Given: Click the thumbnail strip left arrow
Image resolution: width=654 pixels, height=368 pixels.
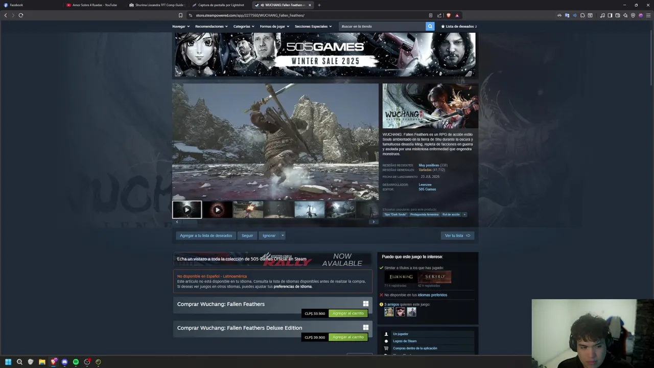Looking at the screenshot, I should pos(177,222).
